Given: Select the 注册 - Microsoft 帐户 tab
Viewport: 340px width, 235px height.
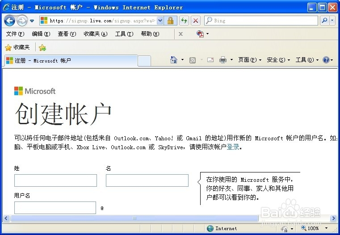Looking at the screenshot, I should coord(71,60).
